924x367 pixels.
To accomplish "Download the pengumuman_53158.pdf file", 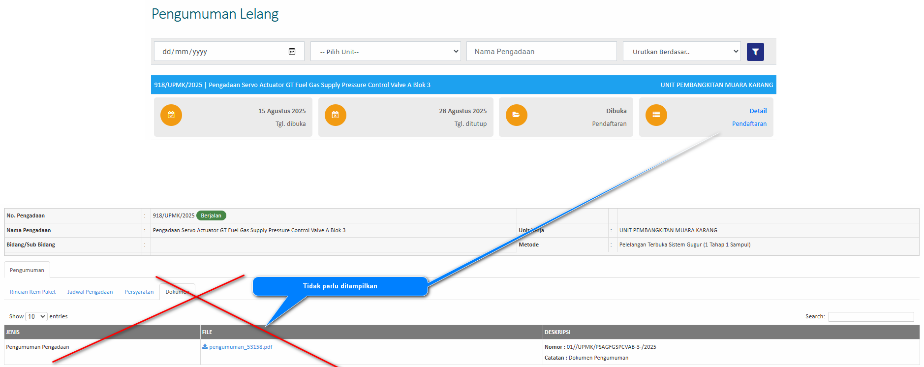I will coord(241,347).
